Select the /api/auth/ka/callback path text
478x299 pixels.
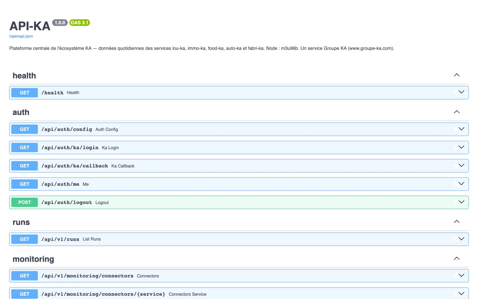pos(75,166)
